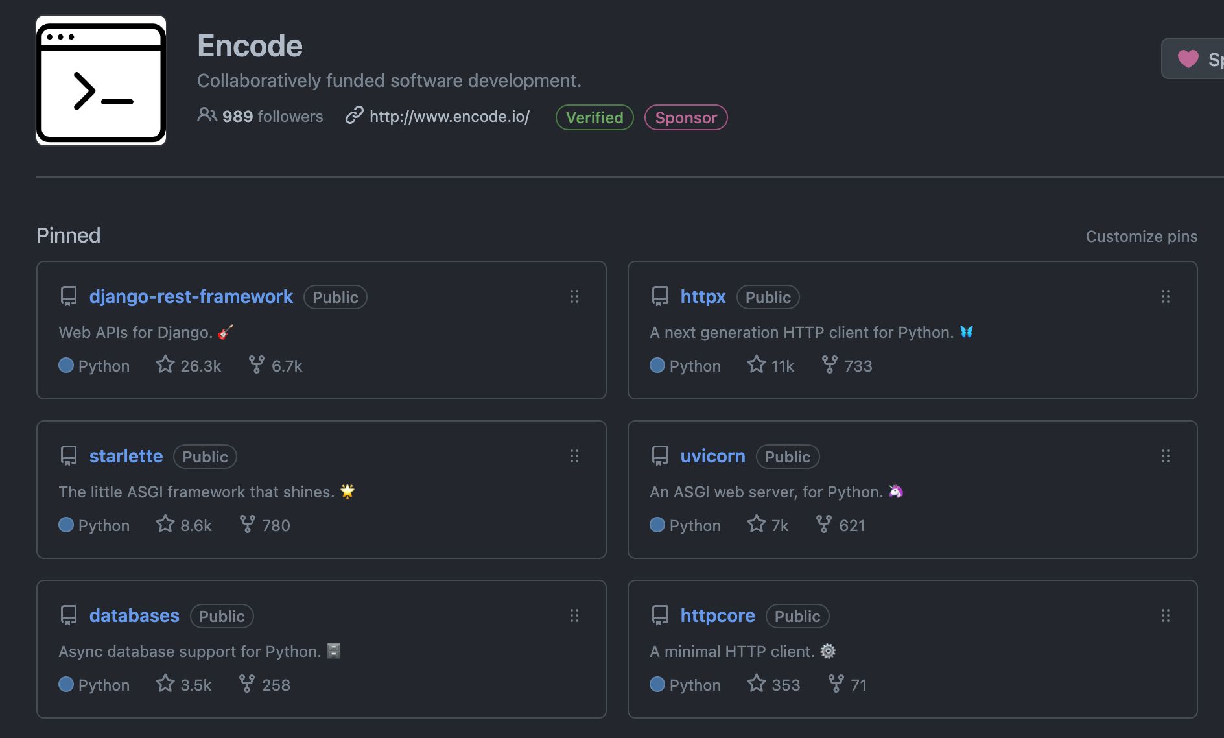This screenshot has width=1224, height=738.
Task: Open the uvicorn repository
Action: [x=712, y=457]
